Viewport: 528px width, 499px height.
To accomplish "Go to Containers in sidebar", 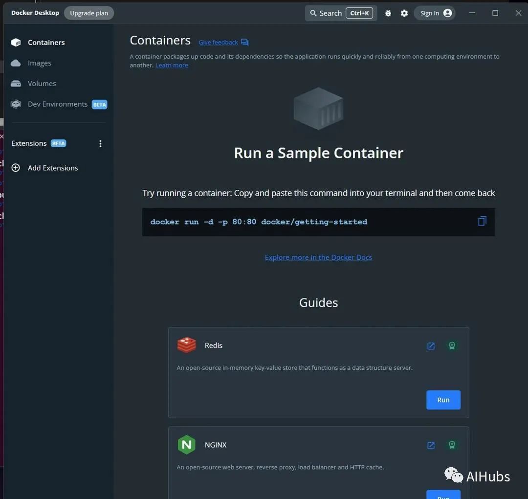I will click(x=46, y=43).
